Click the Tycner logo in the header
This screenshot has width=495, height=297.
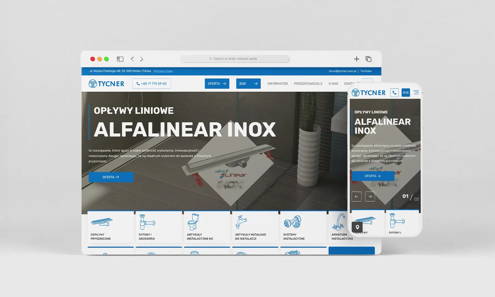pyautogui.click(x=106, y=83)
